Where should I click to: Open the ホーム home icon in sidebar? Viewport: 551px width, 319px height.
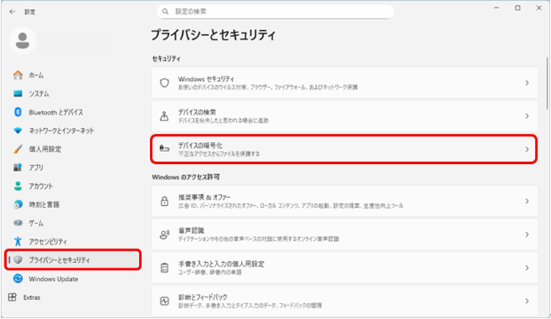pos(18,75)
